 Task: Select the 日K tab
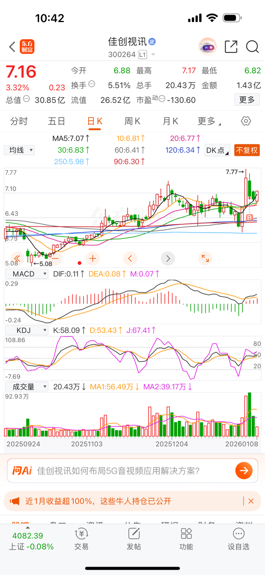95,122
